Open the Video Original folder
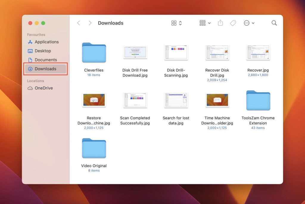This screenshot has width=305, height=204. click(x=94, y=148)
